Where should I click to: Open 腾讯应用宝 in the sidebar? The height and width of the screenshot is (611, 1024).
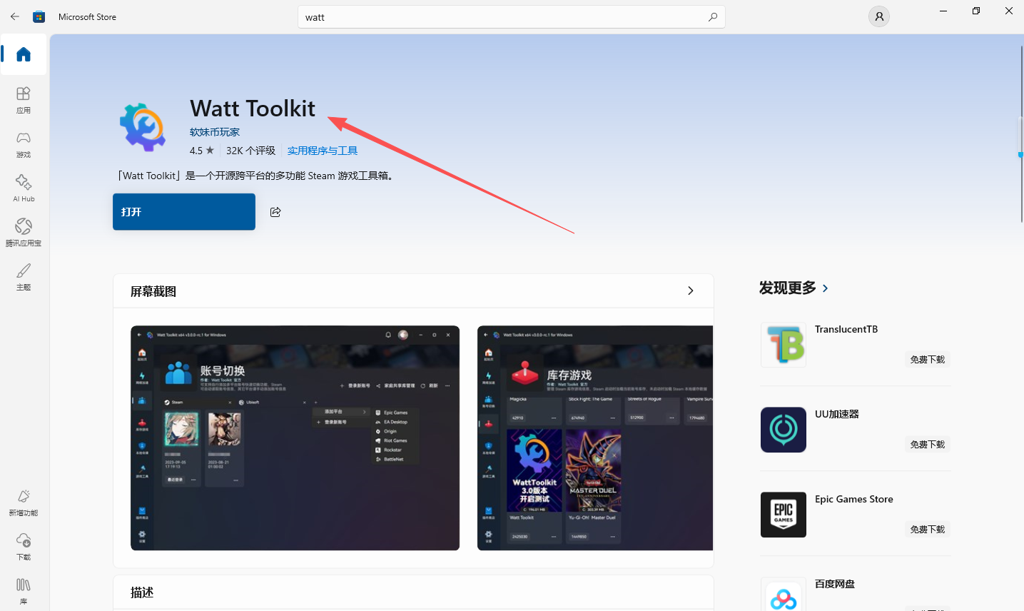coord(24,233)
